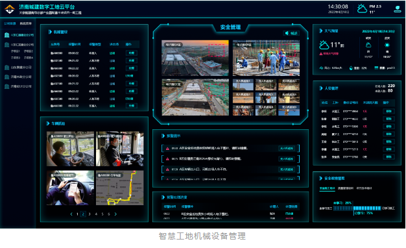Click the cloud weather icon beside PM 2.5
Viewport: 406px width, 248px height.
click(x=362, y=8)
